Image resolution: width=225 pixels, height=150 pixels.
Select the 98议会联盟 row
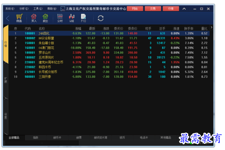(109, 38)
